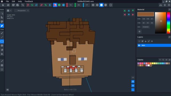The height and width of the screenshot is (96, 171).
Task: Select the Main layer row
Action: (154, 45)
